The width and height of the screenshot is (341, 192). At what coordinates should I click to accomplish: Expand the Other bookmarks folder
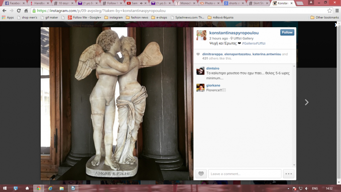pyautogui.click(x=325, y=17)
